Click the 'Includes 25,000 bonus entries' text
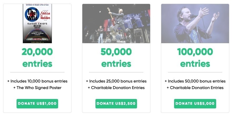This screenshot has height=116, width=233. pos(116,81)
